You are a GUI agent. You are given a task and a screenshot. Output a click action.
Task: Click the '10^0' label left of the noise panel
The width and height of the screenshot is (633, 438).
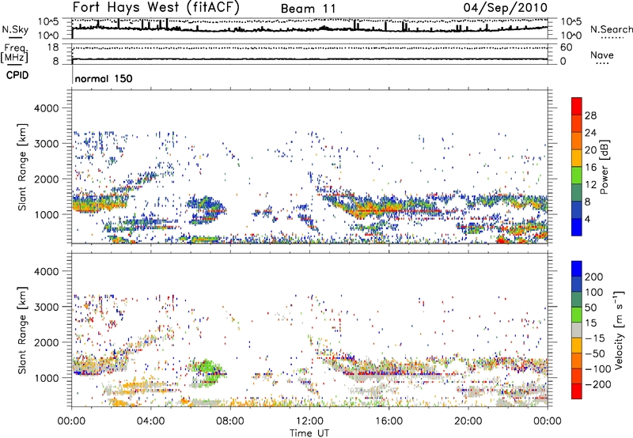pos(49,36)
